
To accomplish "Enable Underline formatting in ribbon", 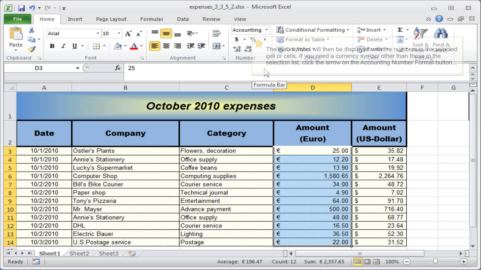I will (x=74, y=46).
